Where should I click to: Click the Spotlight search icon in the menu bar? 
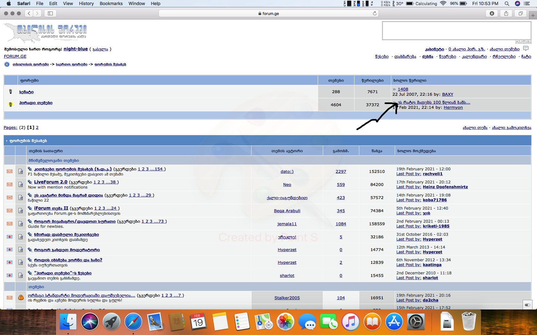pos(507,4)
